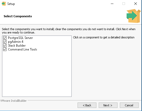Go back with the Back button
The width and height of the screenshot is (142, 111).
(x=87, y=105)
